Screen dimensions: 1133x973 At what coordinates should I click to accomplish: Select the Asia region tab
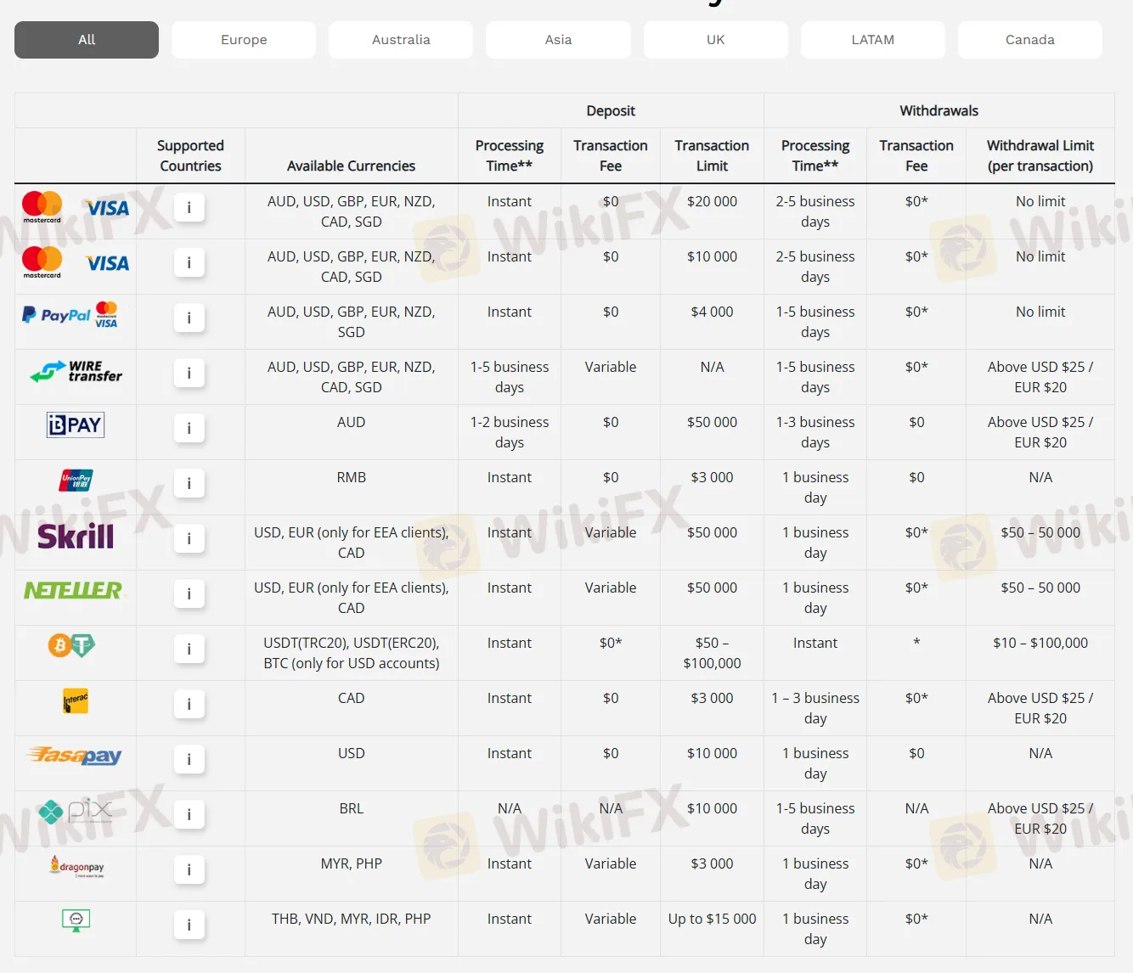click(558, 40)
